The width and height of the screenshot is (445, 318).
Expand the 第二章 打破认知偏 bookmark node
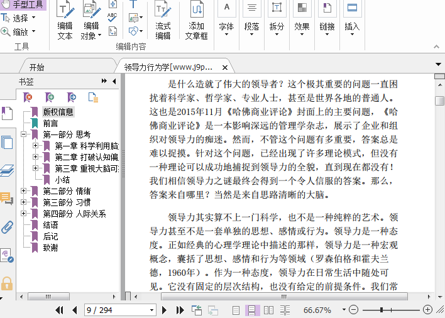pos(35,157)
